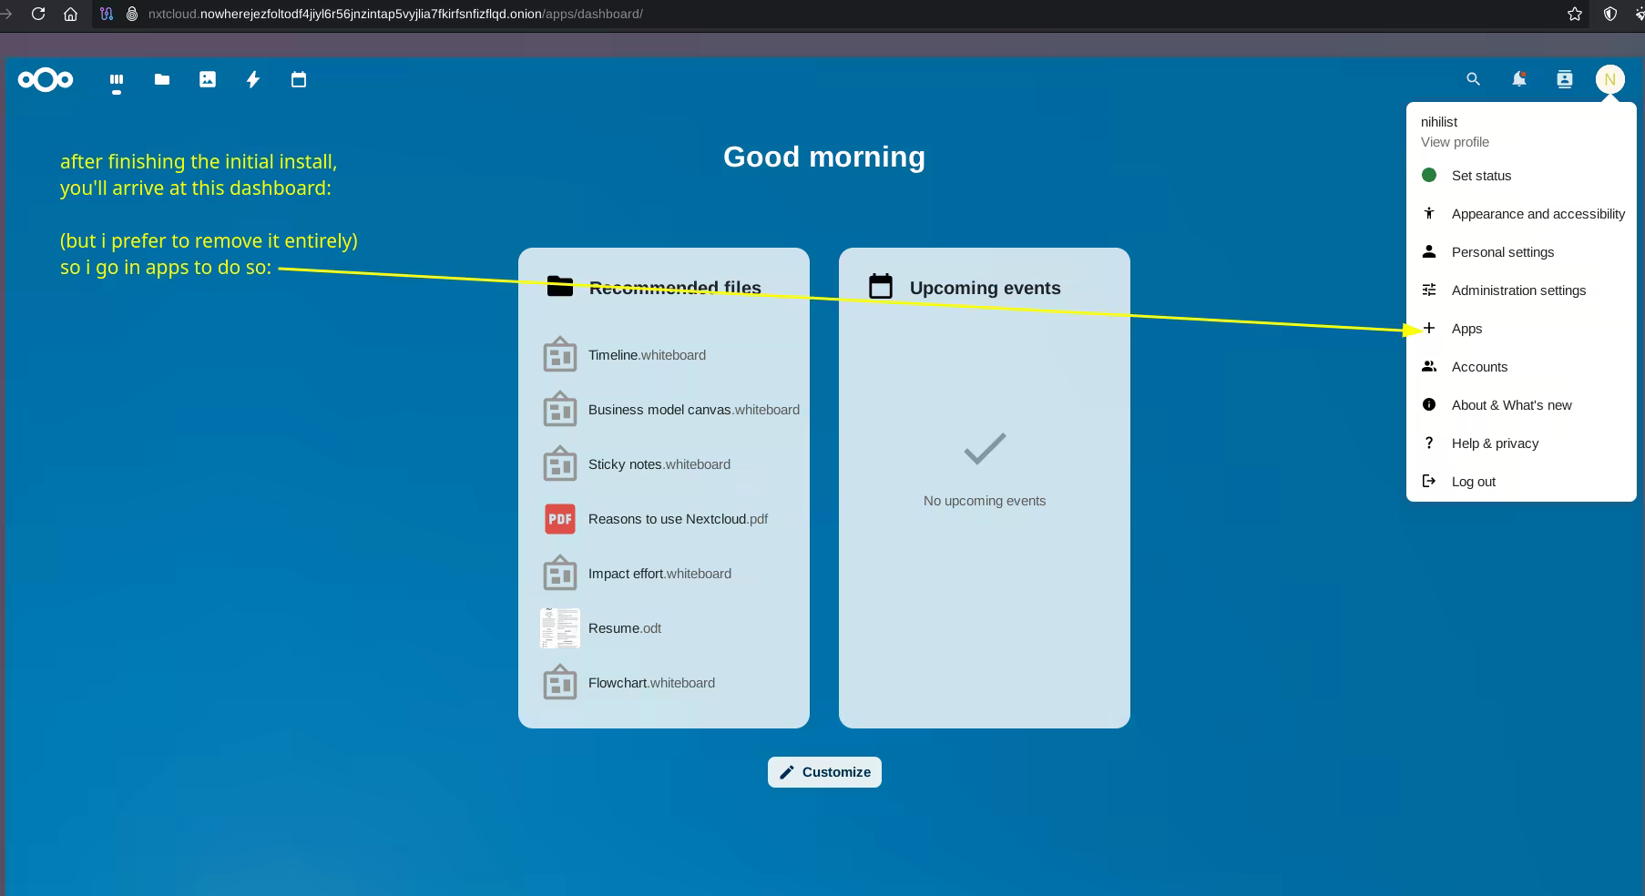Open Administration settings menu entry
The image size is (1645, 896).
coord(1517,290)
